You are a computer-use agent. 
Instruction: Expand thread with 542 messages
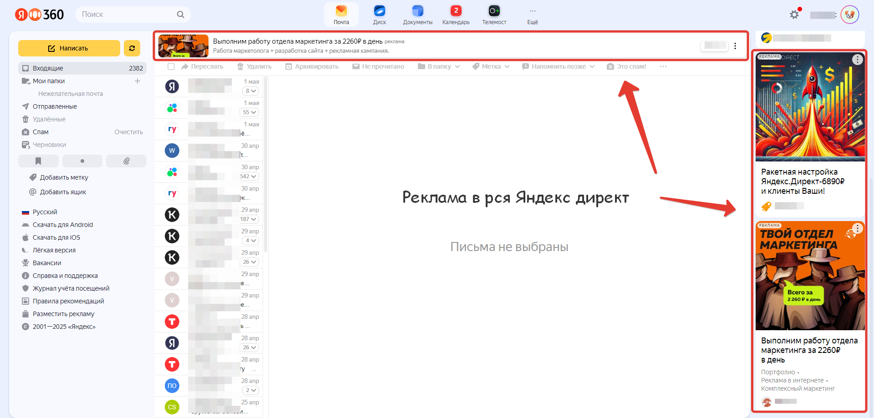[x=249, y=176]
